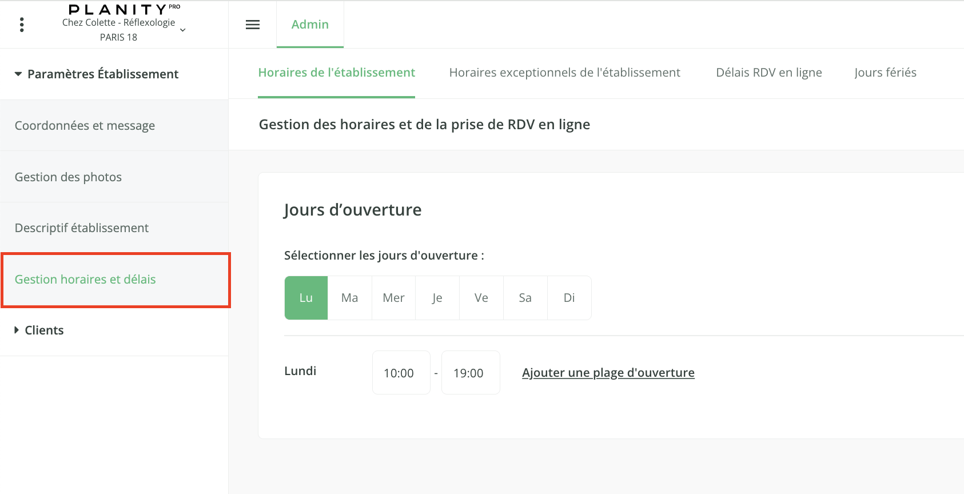Image resolution: width=964 pixels, height=494 pixels.
Task: Click the hamburger menu icon
Action: click(253, 25)
